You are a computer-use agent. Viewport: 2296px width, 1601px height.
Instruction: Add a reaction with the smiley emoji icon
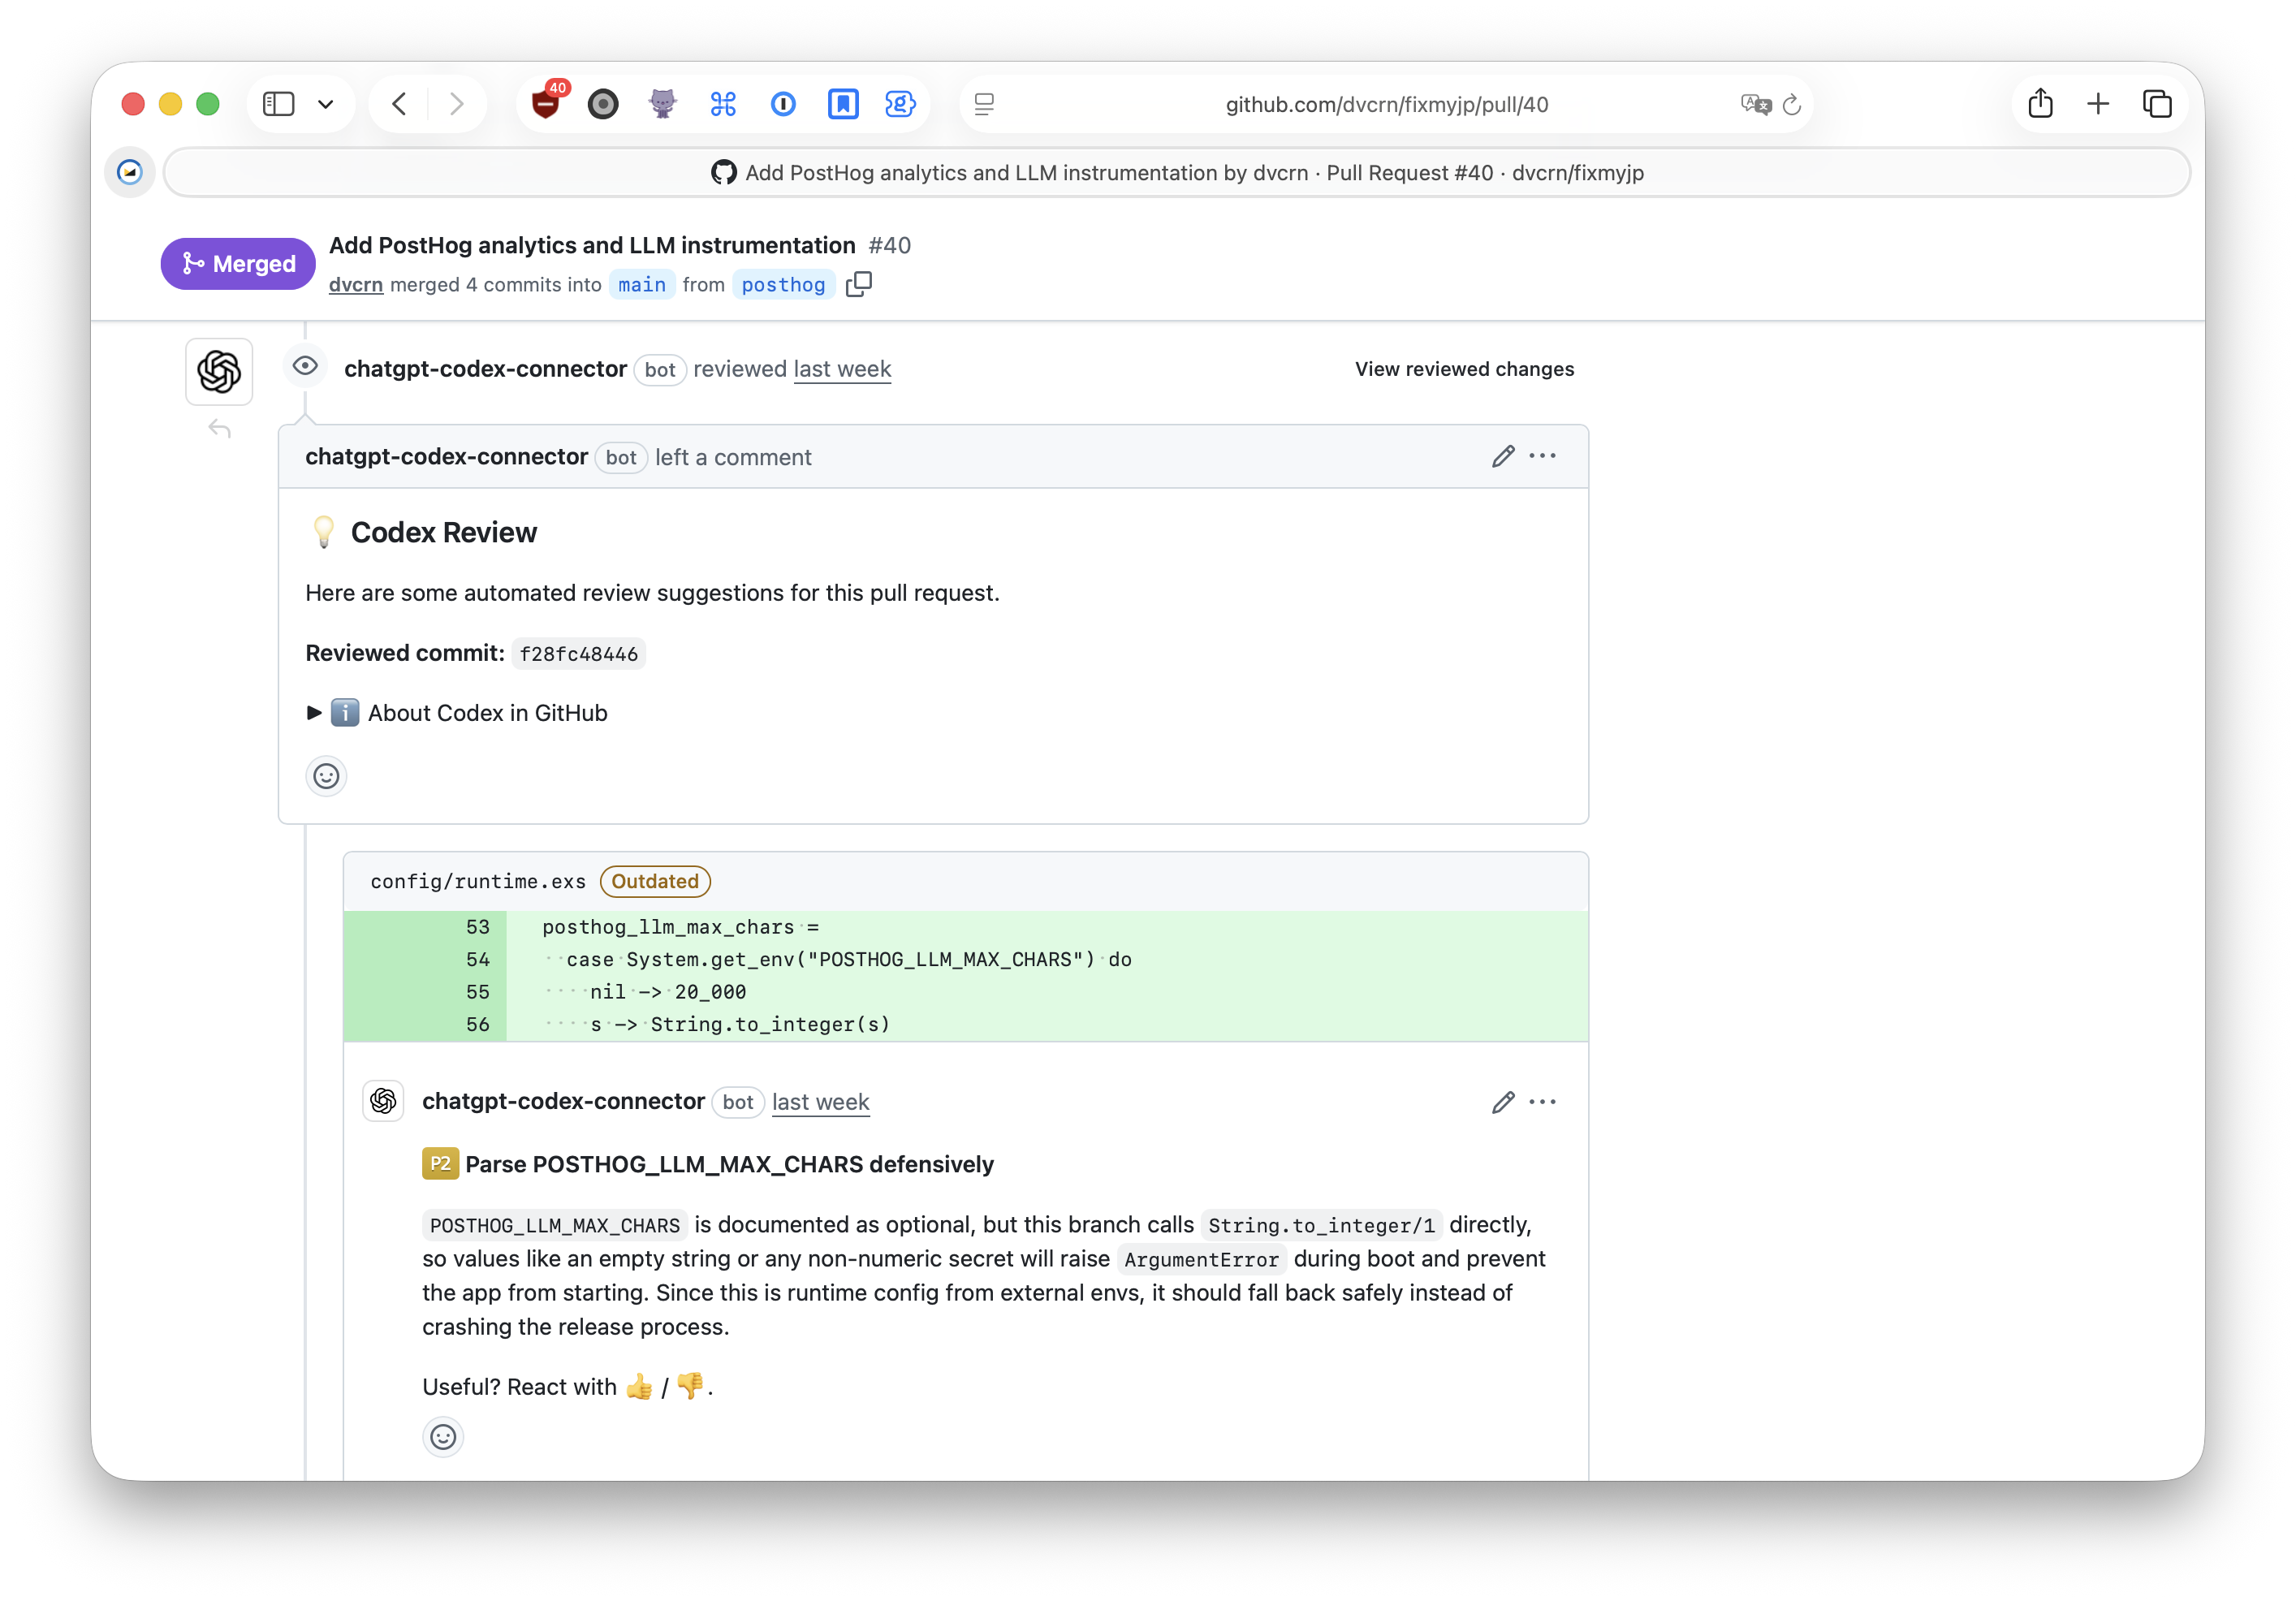point(327,776)
